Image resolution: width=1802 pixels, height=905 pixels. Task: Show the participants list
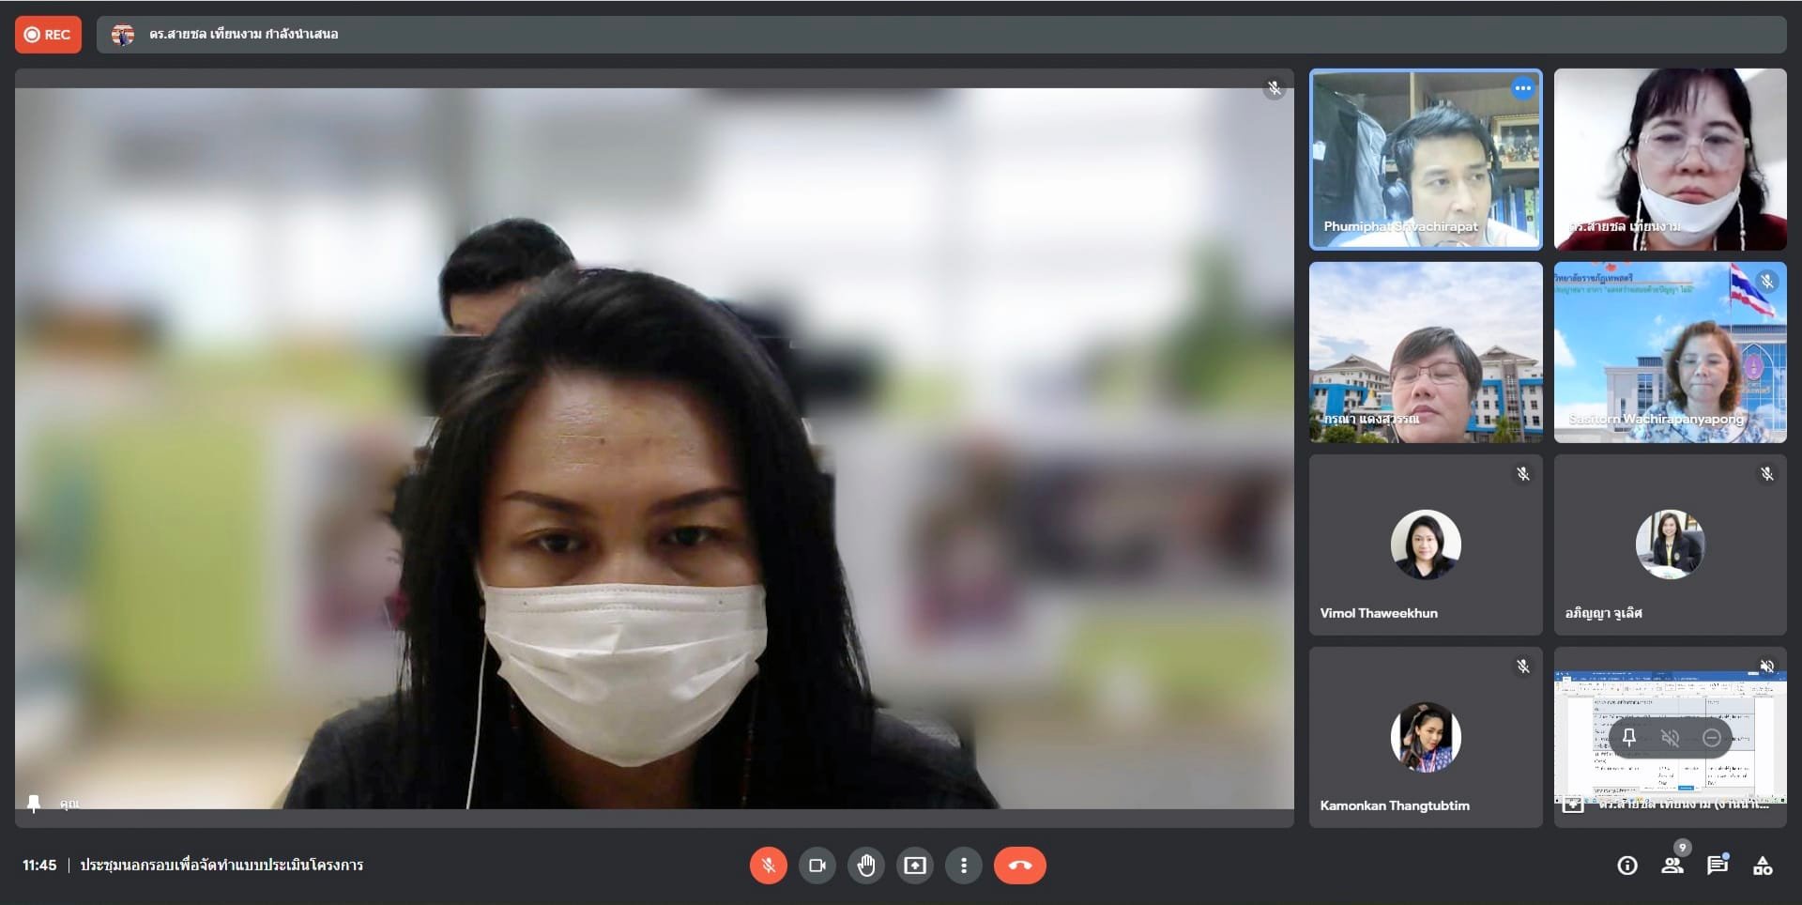[x=1672, y=866]
